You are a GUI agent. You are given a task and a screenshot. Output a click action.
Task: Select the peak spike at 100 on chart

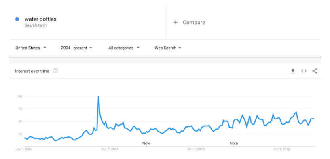[98, 96]
